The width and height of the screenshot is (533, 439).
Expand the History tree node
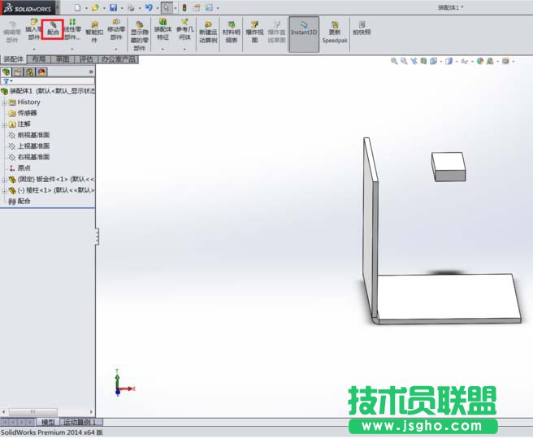click(x=4, y=102)
